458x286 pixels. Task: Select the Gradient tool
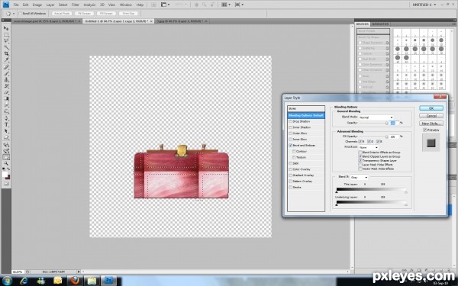coord(6,99)
